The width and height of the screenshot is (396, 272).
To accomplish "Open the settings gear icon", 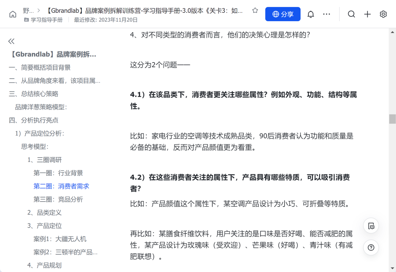I will pos(383,14).
